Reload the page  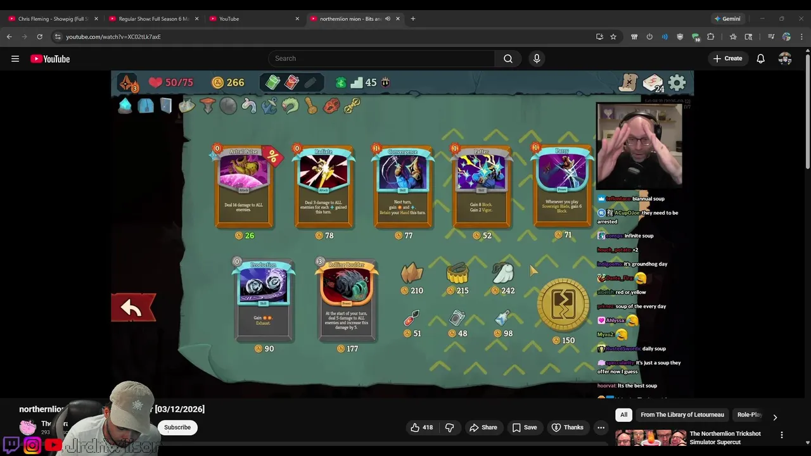coord(39,37)
